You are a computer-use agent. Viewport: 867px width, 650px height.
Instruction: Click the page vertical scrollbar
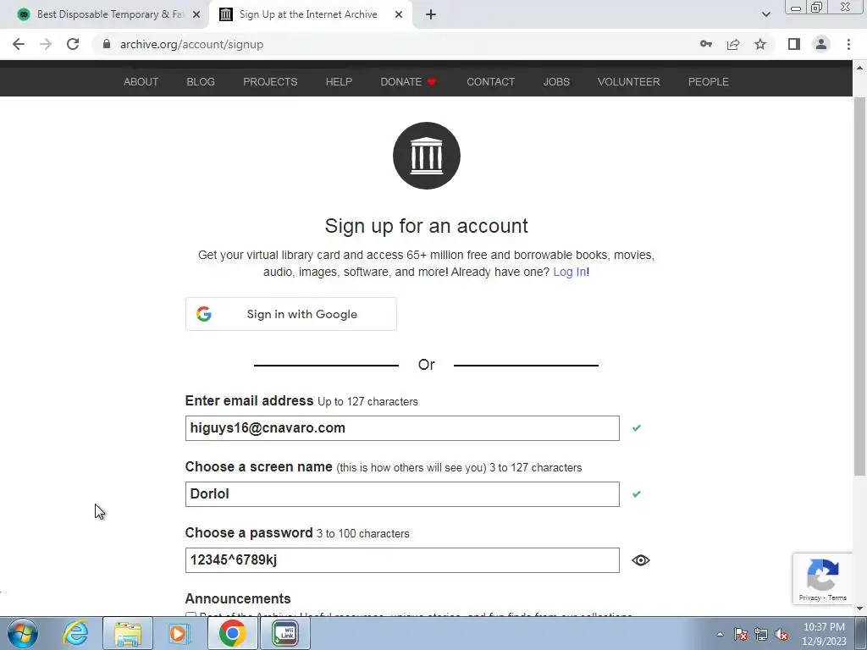point(859,286)
